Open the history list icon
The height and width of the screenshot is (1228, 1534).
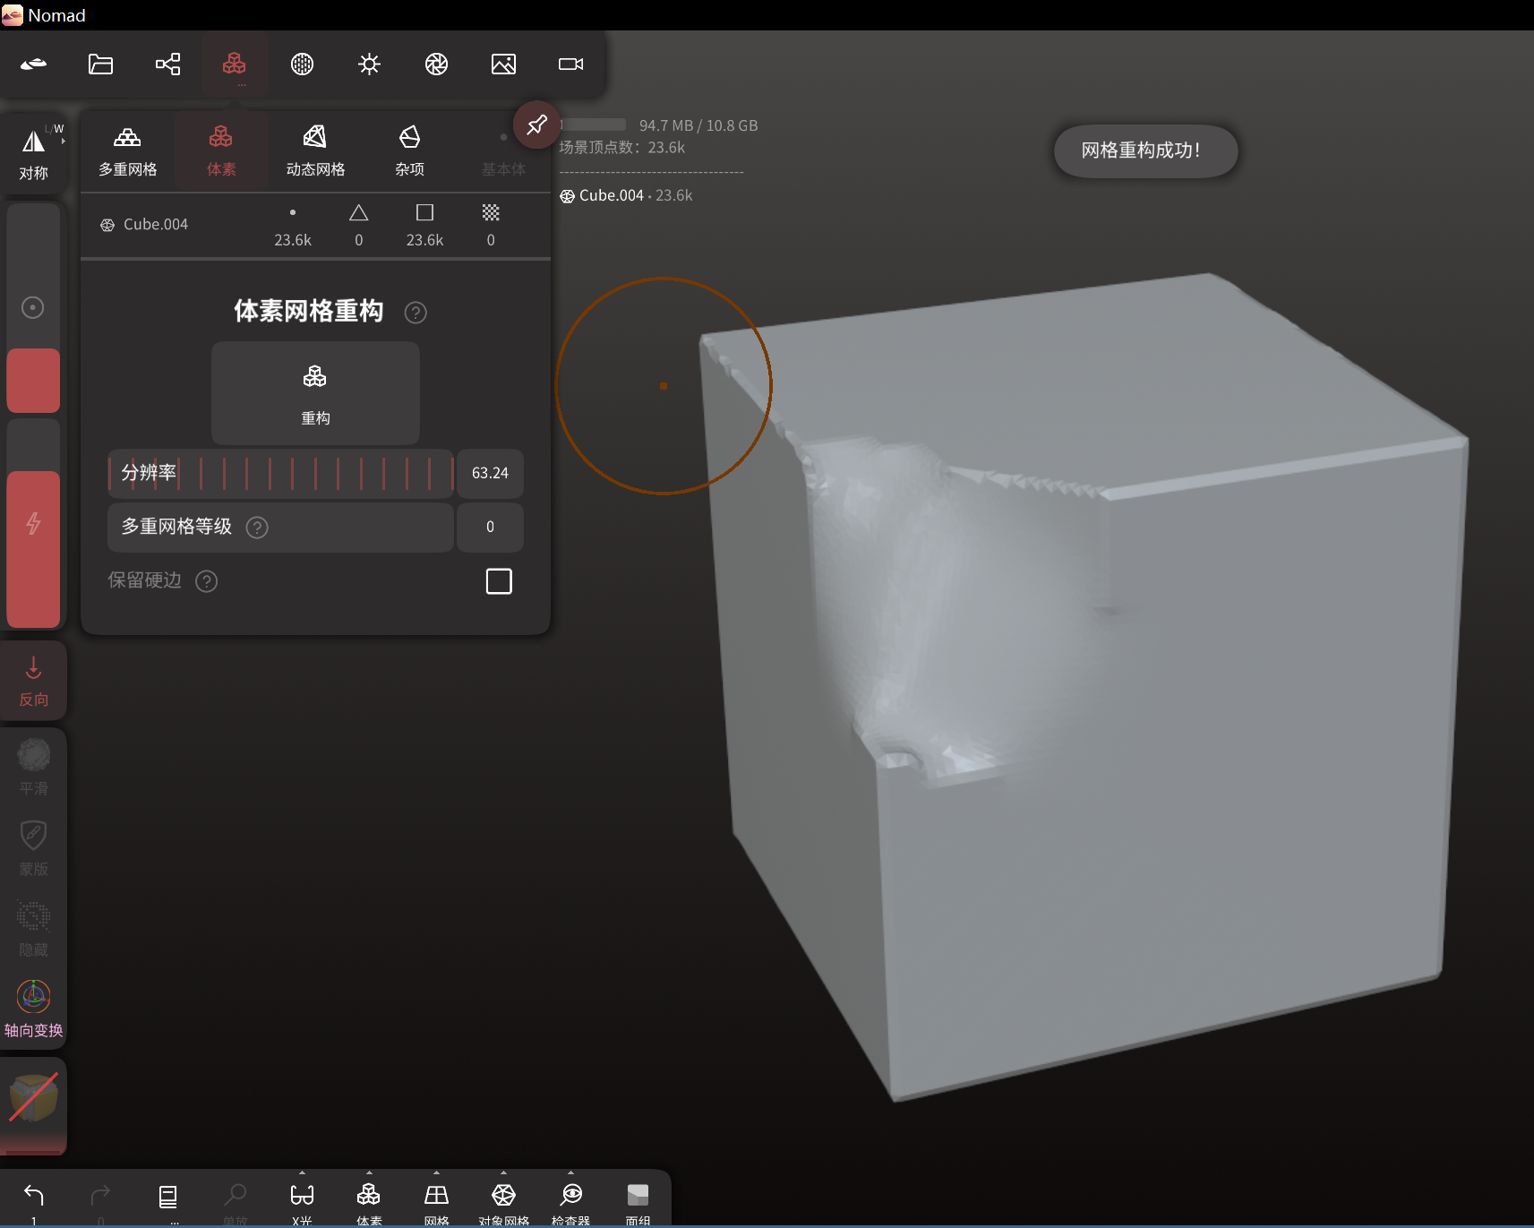point(167,1199)
